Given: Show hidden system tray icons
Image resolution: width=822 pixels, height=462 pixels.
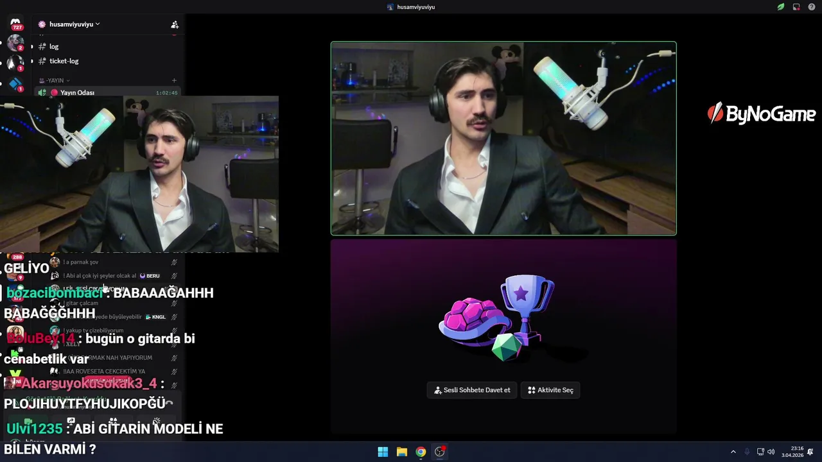Looking at the screenshot, I should click(x=733, y=452).
